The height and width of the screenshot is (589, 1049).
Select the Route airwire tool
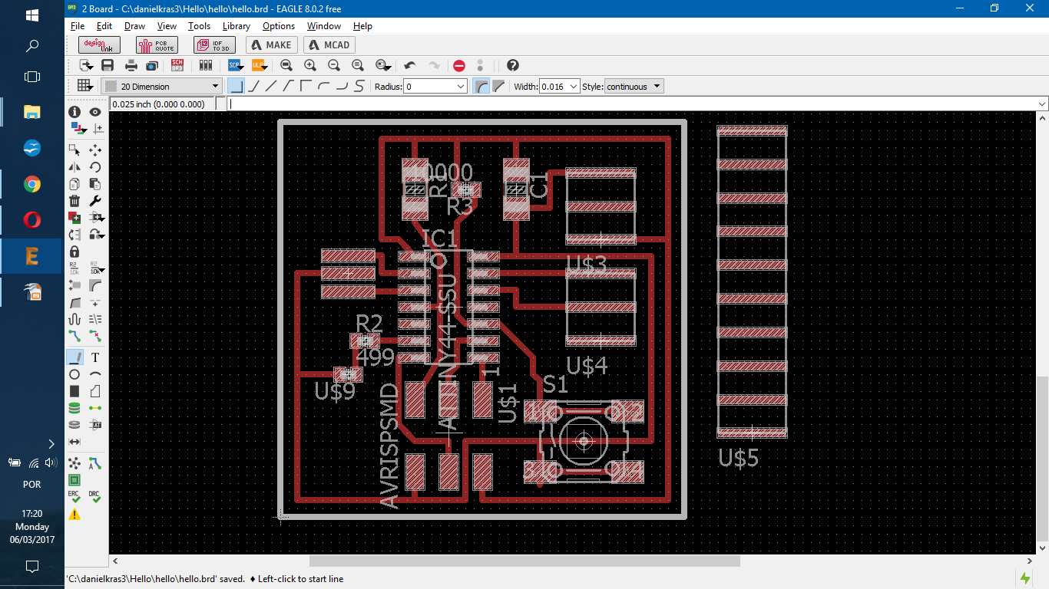tap(74, 336)
